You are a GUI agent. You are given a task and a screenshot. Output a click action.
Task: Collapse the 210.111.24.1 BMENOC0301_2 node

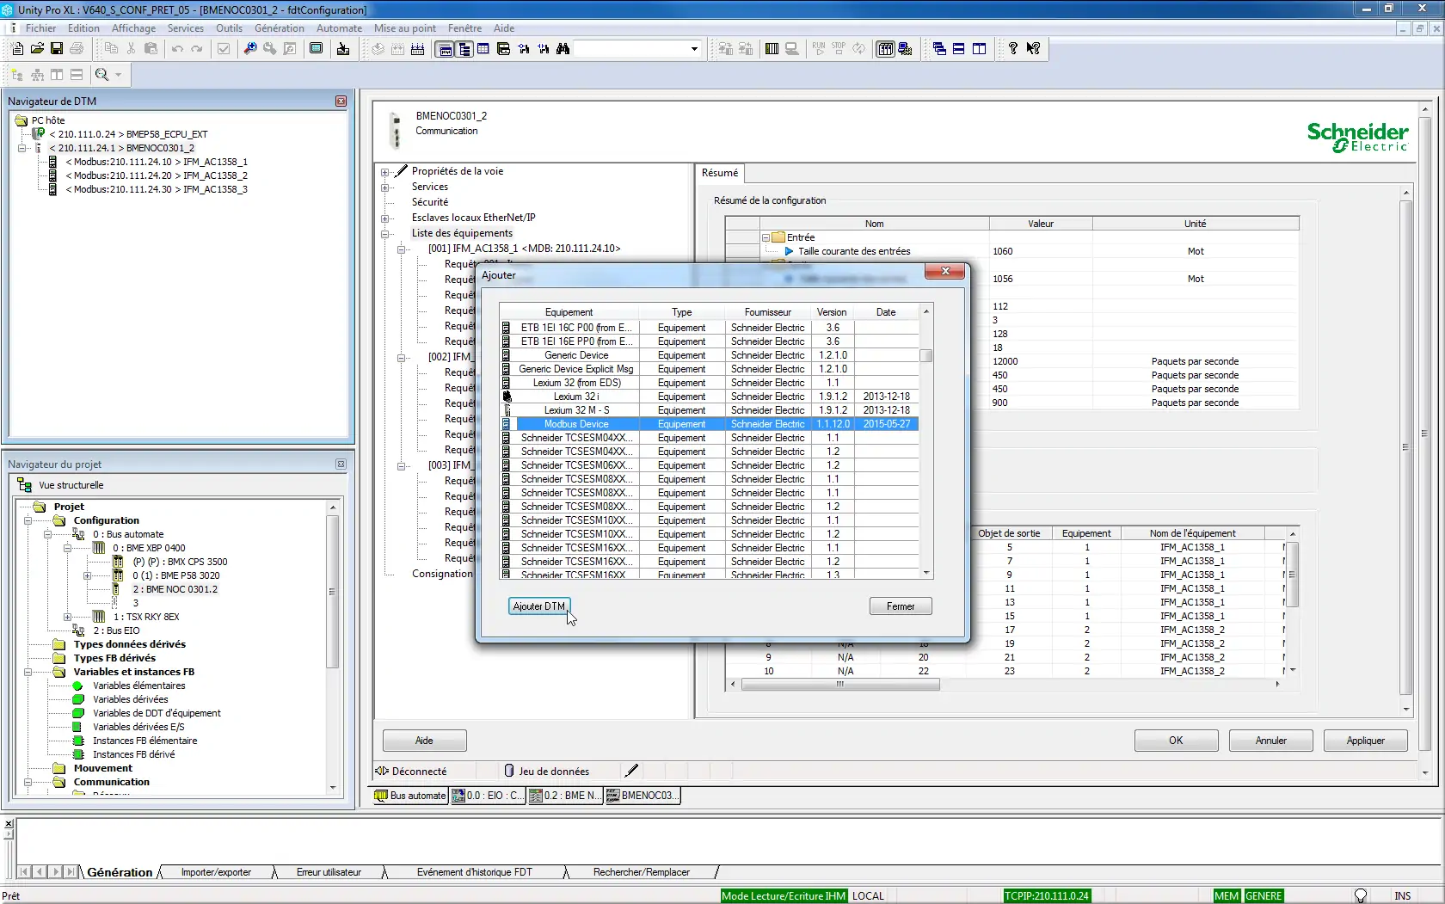[22, 148]
